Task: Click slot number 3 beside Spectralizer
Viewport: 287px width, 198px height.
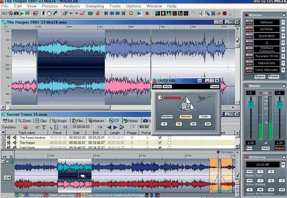Action: 283,36
